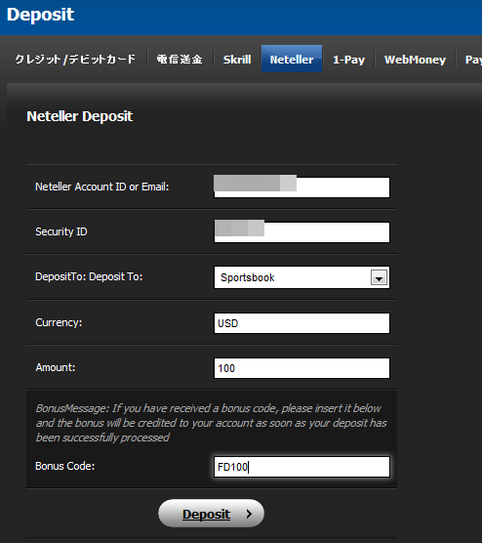The height and width of the screenshot is (543, 482).
Task: Click the Neteller Deposit heading
Action: [80, 116]
